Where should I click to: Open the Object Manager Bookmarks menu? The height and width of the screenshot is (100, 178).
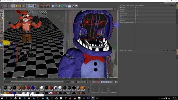[x=141, y=6]
